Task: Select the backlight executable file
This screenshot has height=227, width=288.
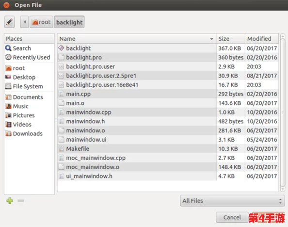Action: tap(168, 48)
